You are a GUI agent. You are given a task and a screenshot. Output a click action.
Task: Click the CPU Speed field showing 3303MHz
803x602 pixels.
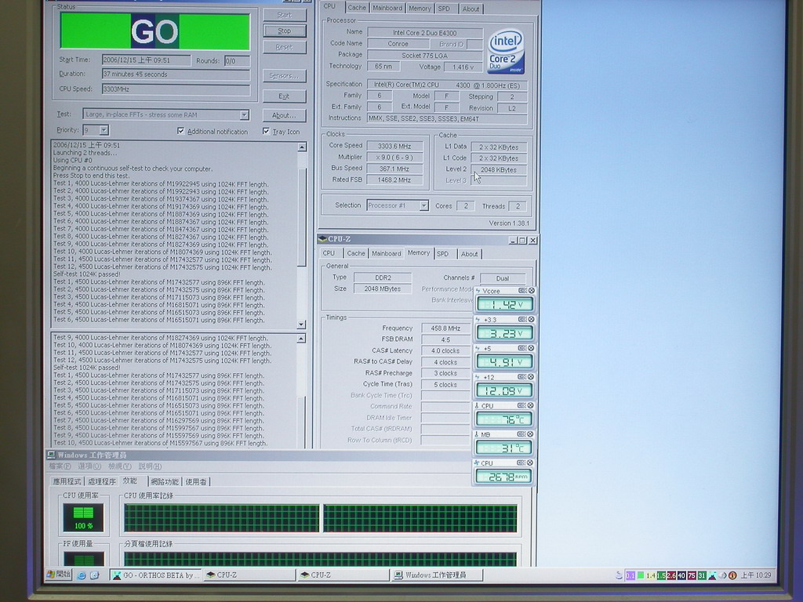click(176, 89)
